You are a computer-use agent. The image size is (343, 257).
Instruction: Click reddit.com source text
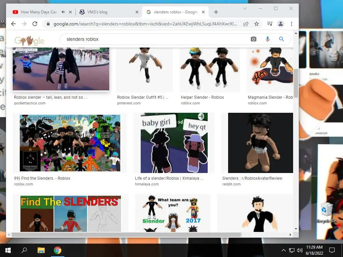coord(231,184)
